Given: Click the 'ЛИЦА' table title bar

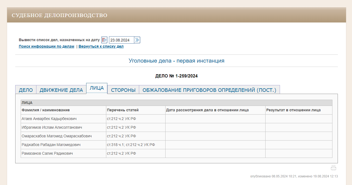Looking at the screenshot, I should click(x=176, y=103).
